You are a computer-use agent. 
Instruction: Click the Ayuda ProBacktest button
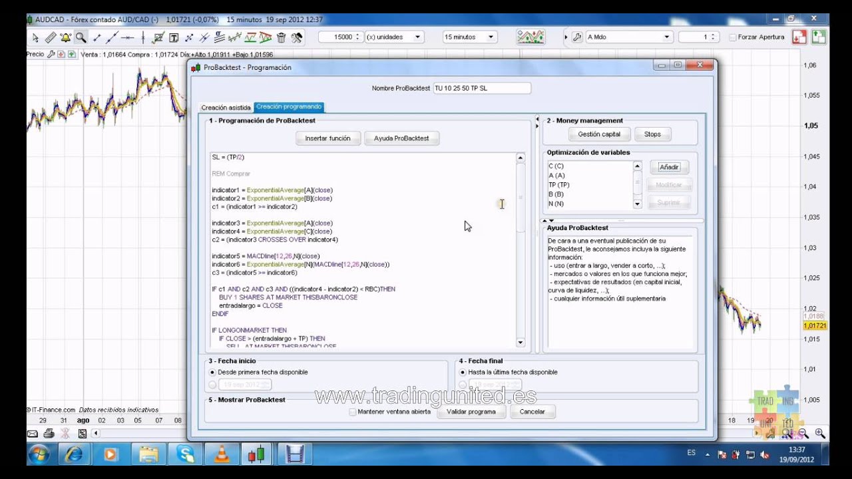(401, 138)
